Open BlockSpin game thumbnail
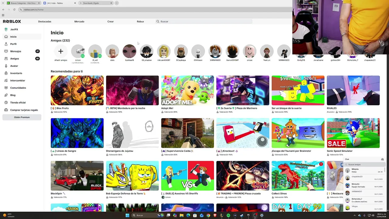This screenshot has height=219, width=389. click(77, 176)
